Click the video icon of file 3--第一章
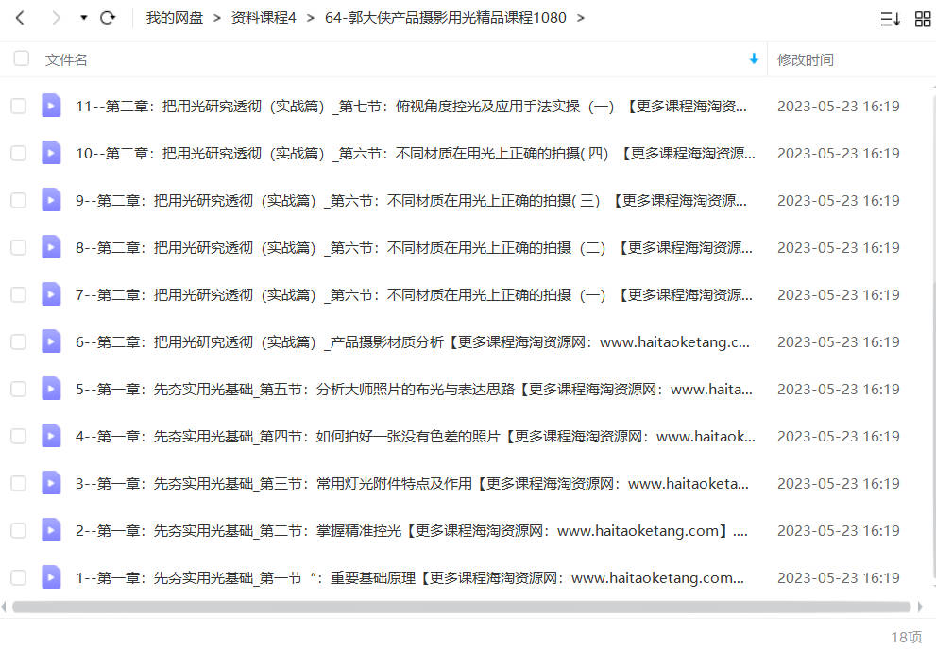936x649 pixels. coord(51,482)
